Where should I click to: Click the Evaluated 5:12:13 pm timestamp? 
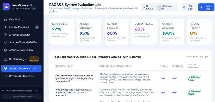tap(196, 57)
